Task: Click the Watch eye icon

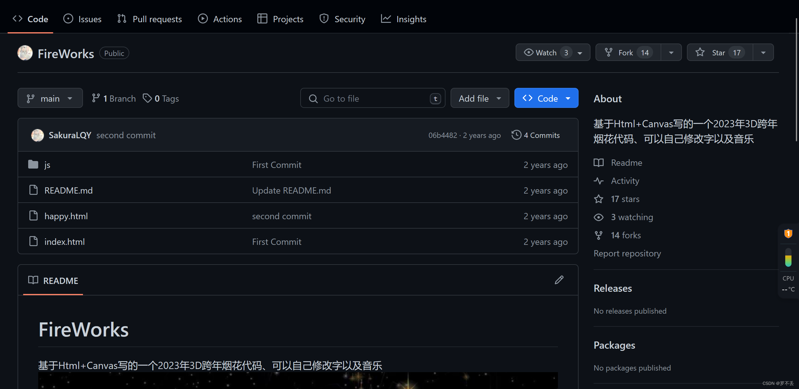Action: pyautogui.click(x=529, y=53)
